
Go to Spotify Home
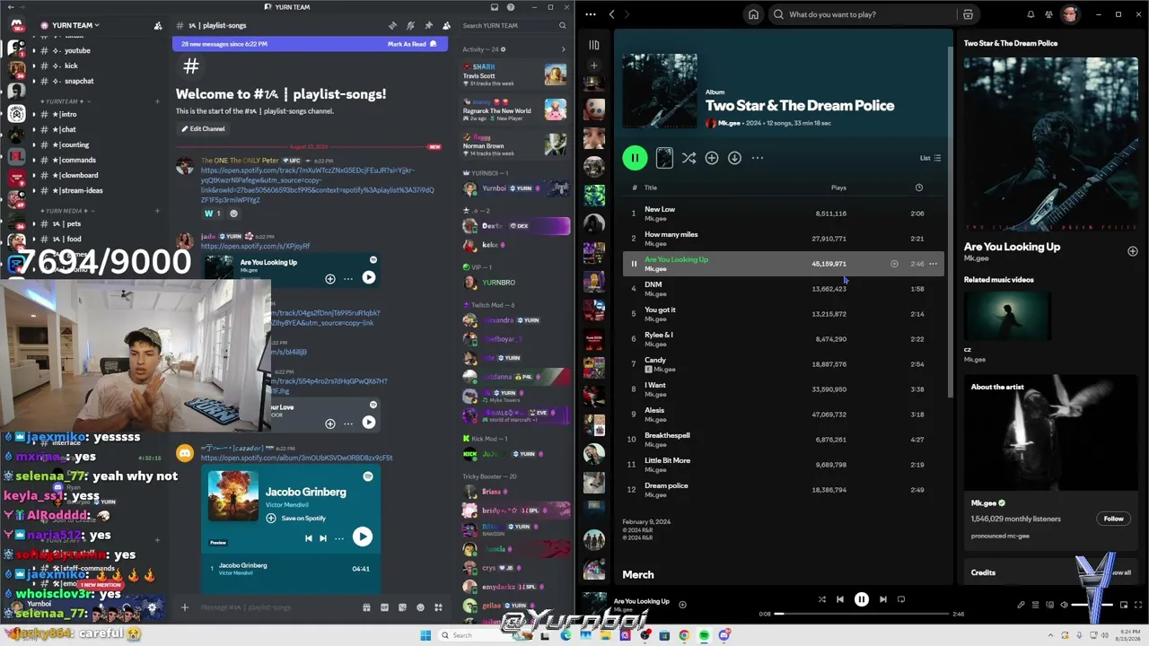[753, 14]
